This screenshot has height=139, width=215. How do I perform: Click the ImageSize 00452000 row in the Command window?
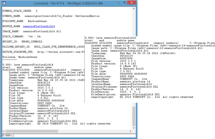tap(29, 85)
